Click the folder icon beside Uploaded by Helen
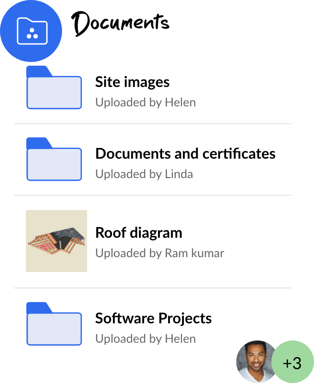The height and width of the screenshot is (383, 314). (x=54, y=89)
